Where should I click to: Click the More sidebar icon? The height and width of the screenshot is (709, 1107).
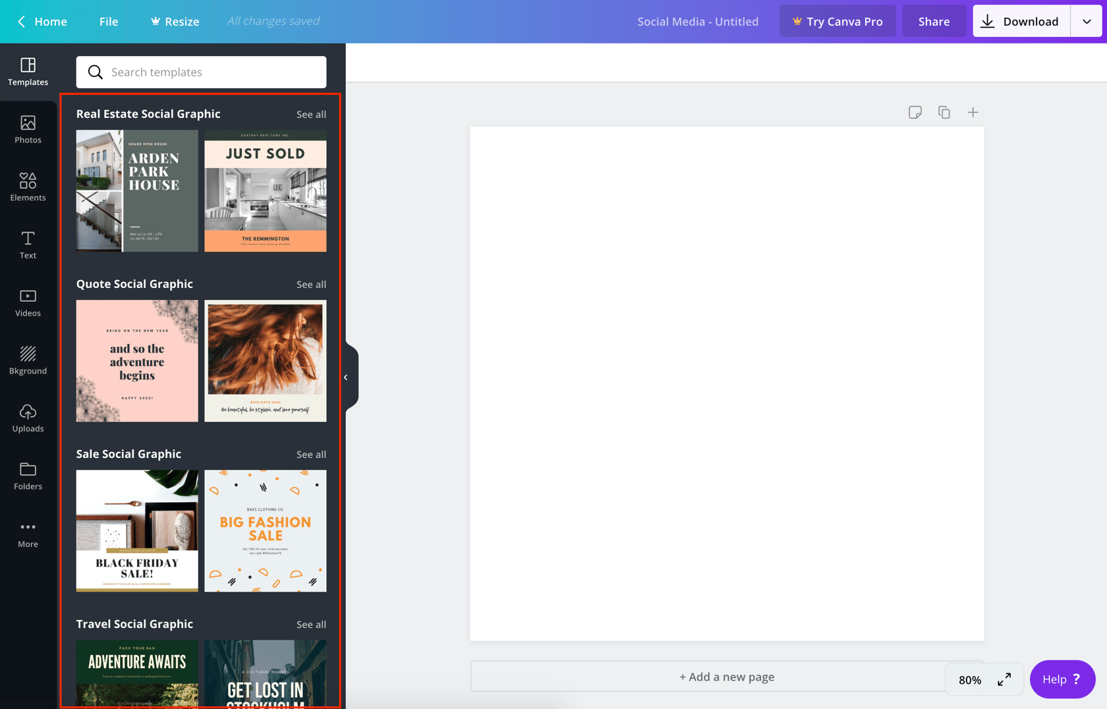(x=28, y=533)
